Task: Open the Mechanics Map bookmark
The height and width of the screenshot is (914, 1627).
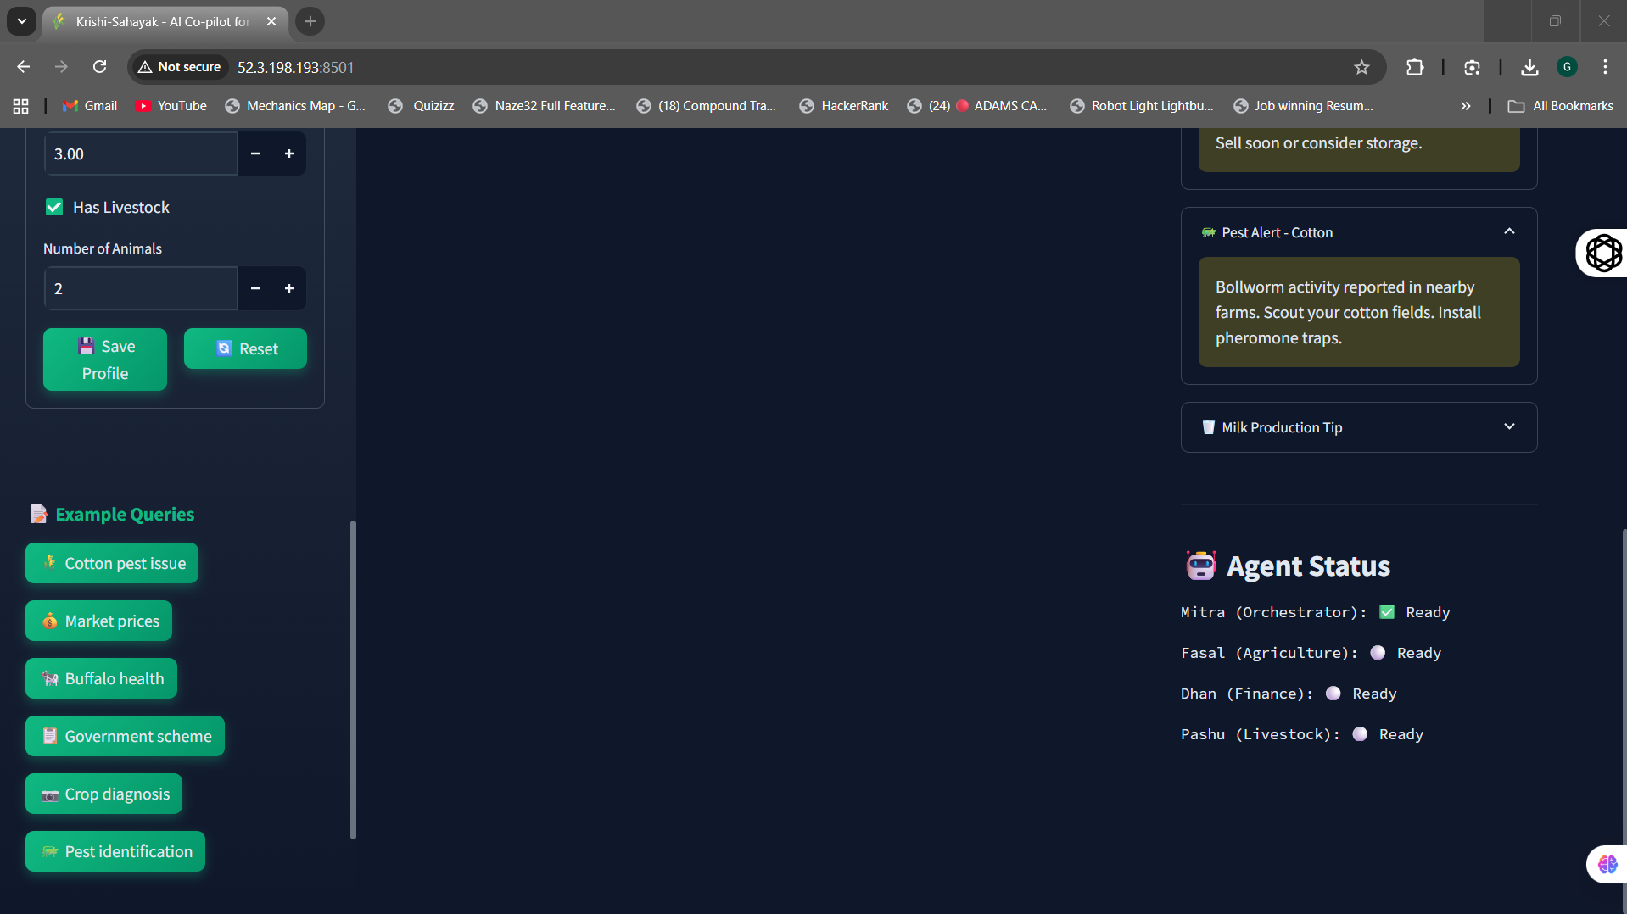Action: click(295, 106)
